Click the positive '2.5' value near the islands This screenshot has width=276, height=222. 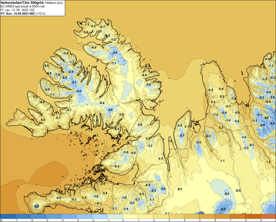pyautogui.click(x=103, y=184)
